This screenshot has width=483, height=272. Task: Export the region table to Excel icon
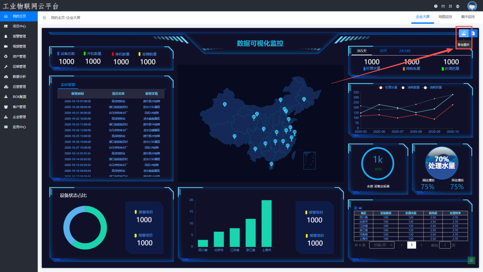pos(355,208)
